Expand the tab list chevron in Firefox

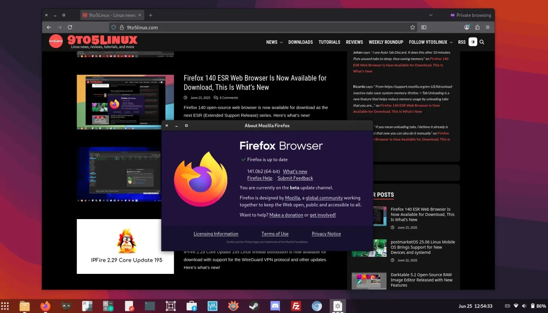(x=431, y=15)
